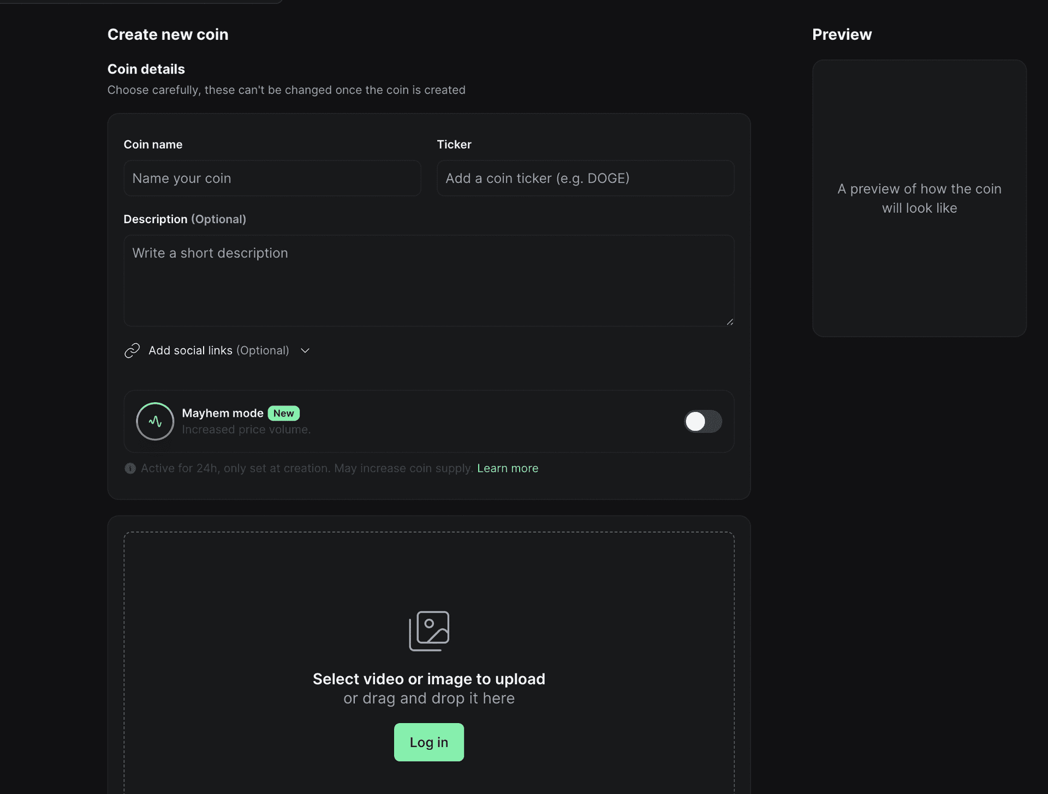
Task: Click the Coin details section label
Action: [145, 69]
